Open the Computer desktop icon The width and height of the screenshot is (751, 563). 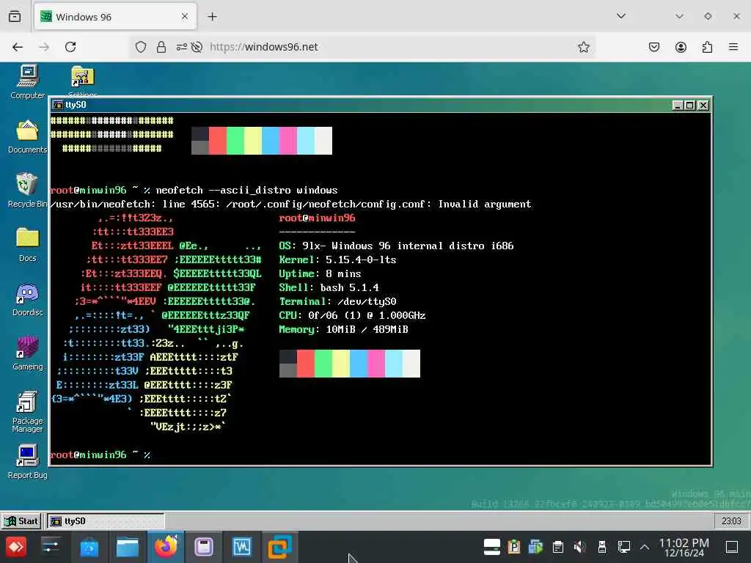click(x=27, y=82)
